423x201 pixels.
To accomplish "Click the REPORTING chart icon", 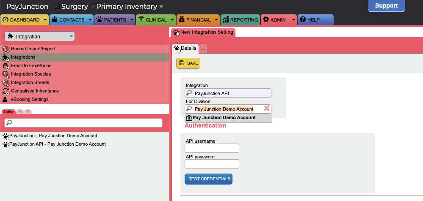I will [x=226, y=19].
